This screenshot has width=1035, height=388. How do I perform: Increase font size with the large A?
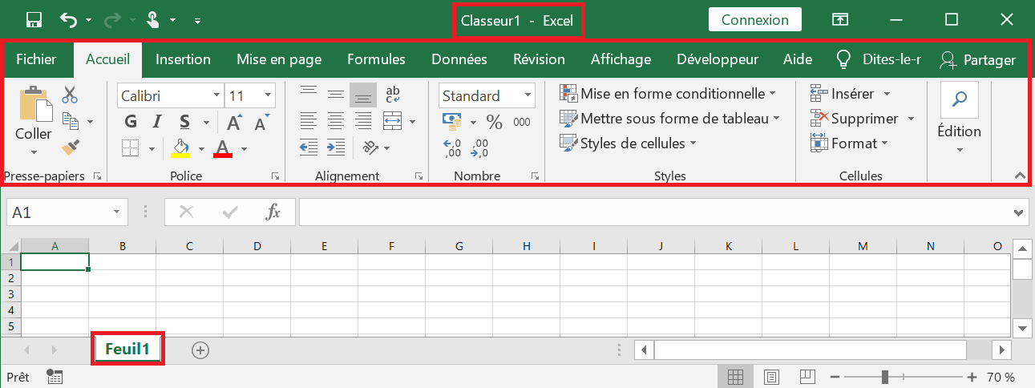point(234,123)
